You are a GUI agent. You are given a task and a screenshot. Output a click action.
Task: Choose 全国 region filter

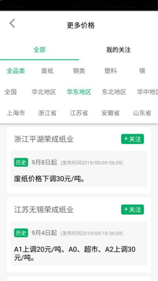coord(11,92)
